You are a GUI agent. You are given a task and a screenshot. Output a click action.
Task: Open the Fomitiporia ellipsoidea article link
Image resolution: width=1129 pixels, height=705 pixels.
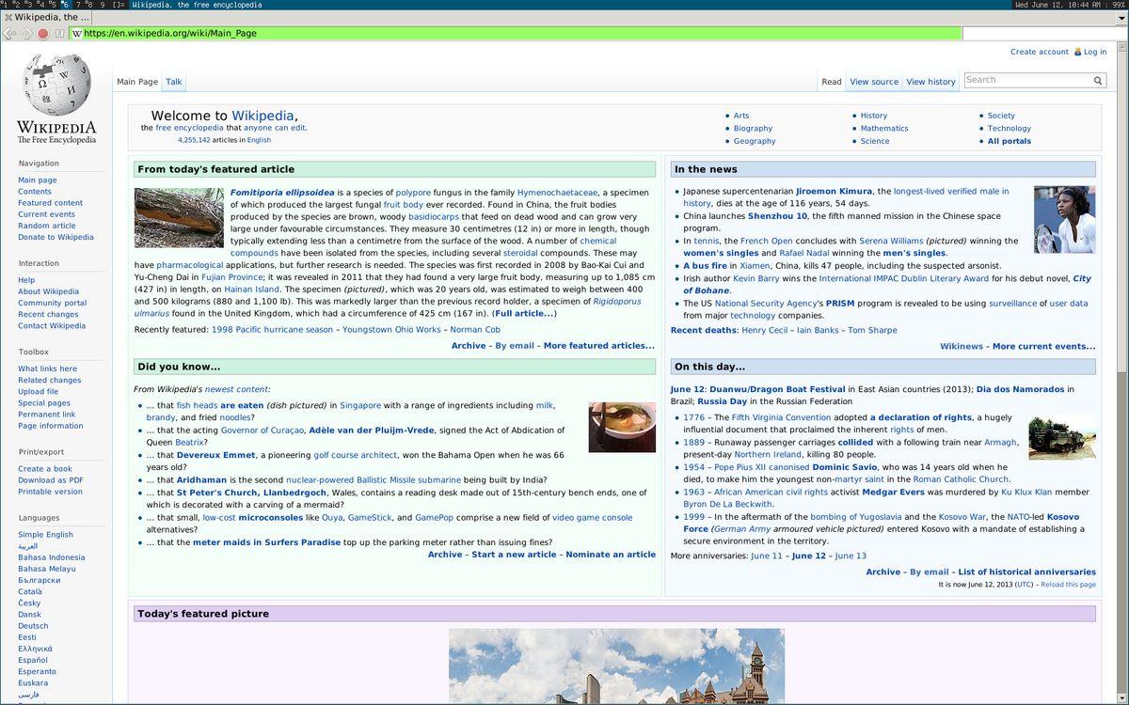[282, 193]
